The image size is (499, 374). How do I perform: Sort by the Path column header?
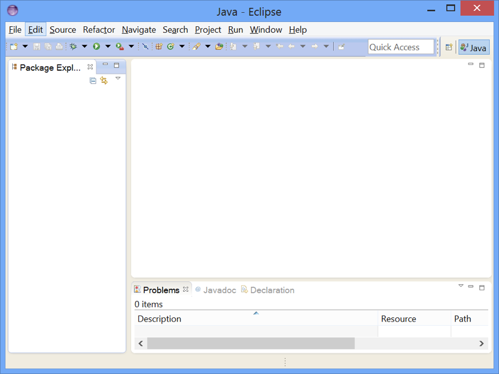click(470, 319)
